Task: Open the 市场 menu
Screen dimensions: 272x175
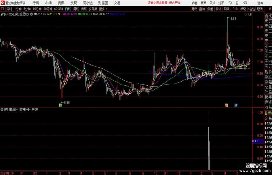Action: point(48,3)
